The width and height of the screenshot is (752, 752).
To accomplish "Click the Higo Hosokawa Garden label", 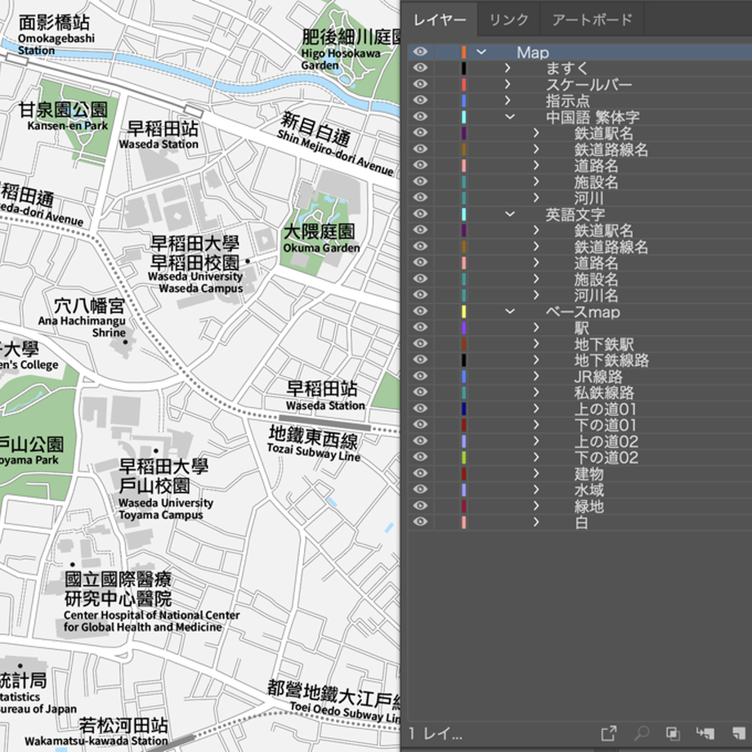I will pyautogui.click(x=341, y=59).
